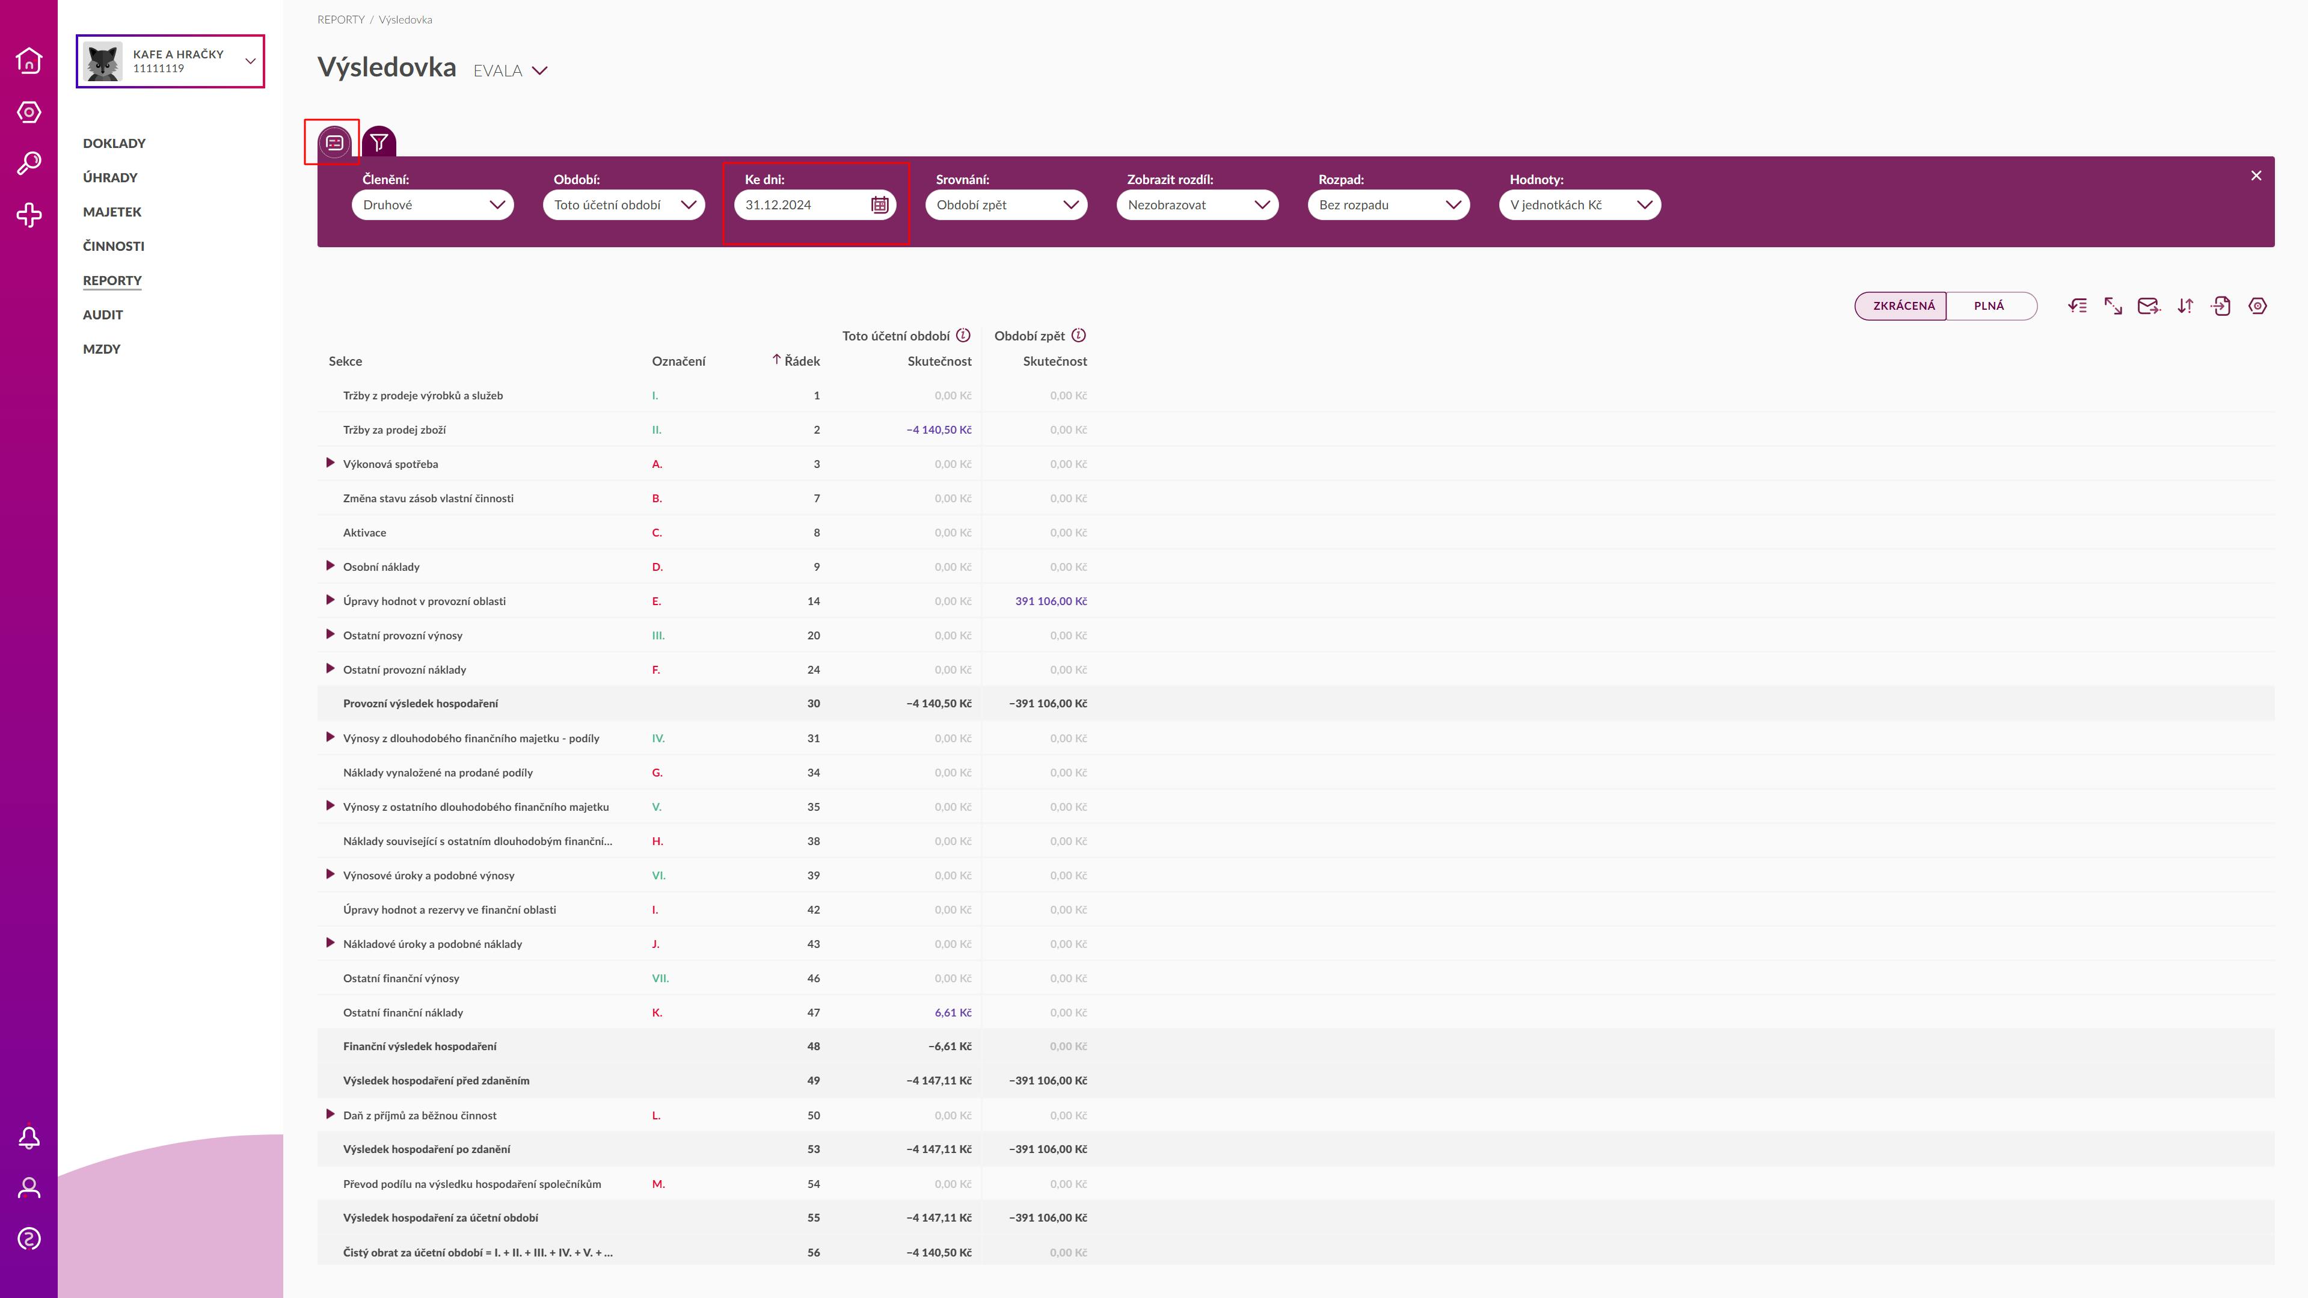
Task: Show info for Toto účetní období column
Action: click(x=963, y=335)
